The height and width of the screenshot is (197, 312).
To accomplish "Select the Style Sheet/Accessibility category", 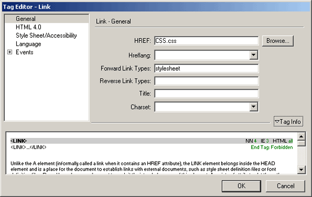I will (x=46, y=35).
